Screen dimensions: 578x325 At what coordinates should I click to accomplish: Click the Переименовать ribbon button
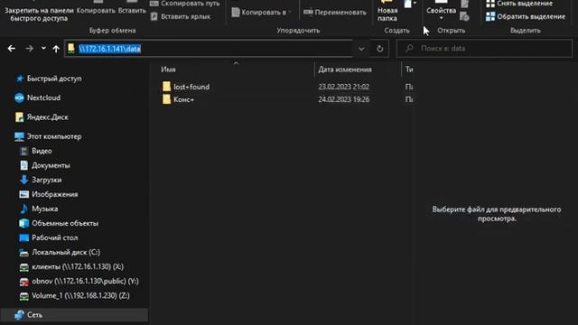[335, 12]
